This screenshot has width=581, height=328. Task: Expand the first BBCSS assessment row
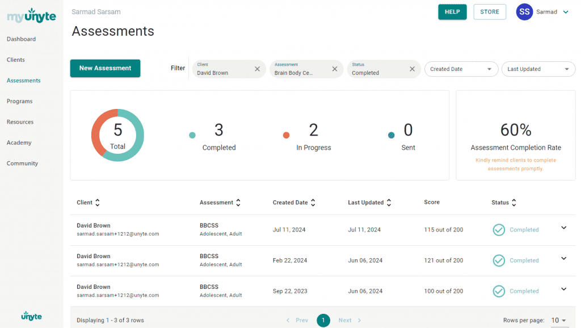click(x=563, y=227)
